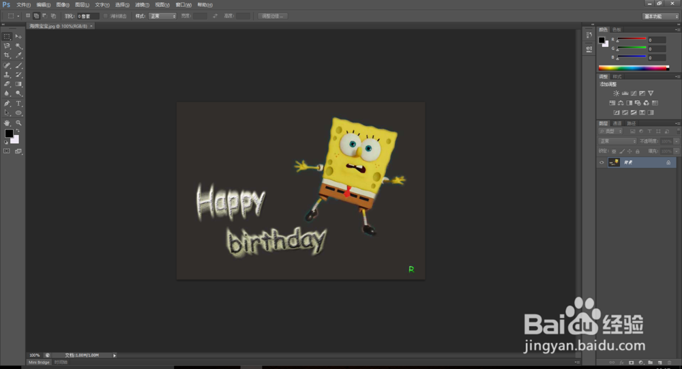Click the foreground color swatch in toolbox
Image resolution: width=682 pixels, height=369 pixels.
9,134
